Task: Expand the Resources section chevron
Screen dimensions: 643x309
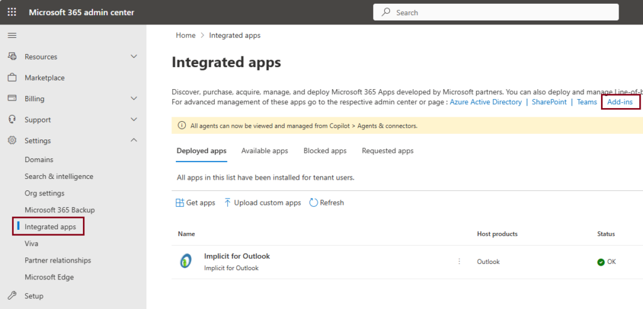Action: pos(134,57)
